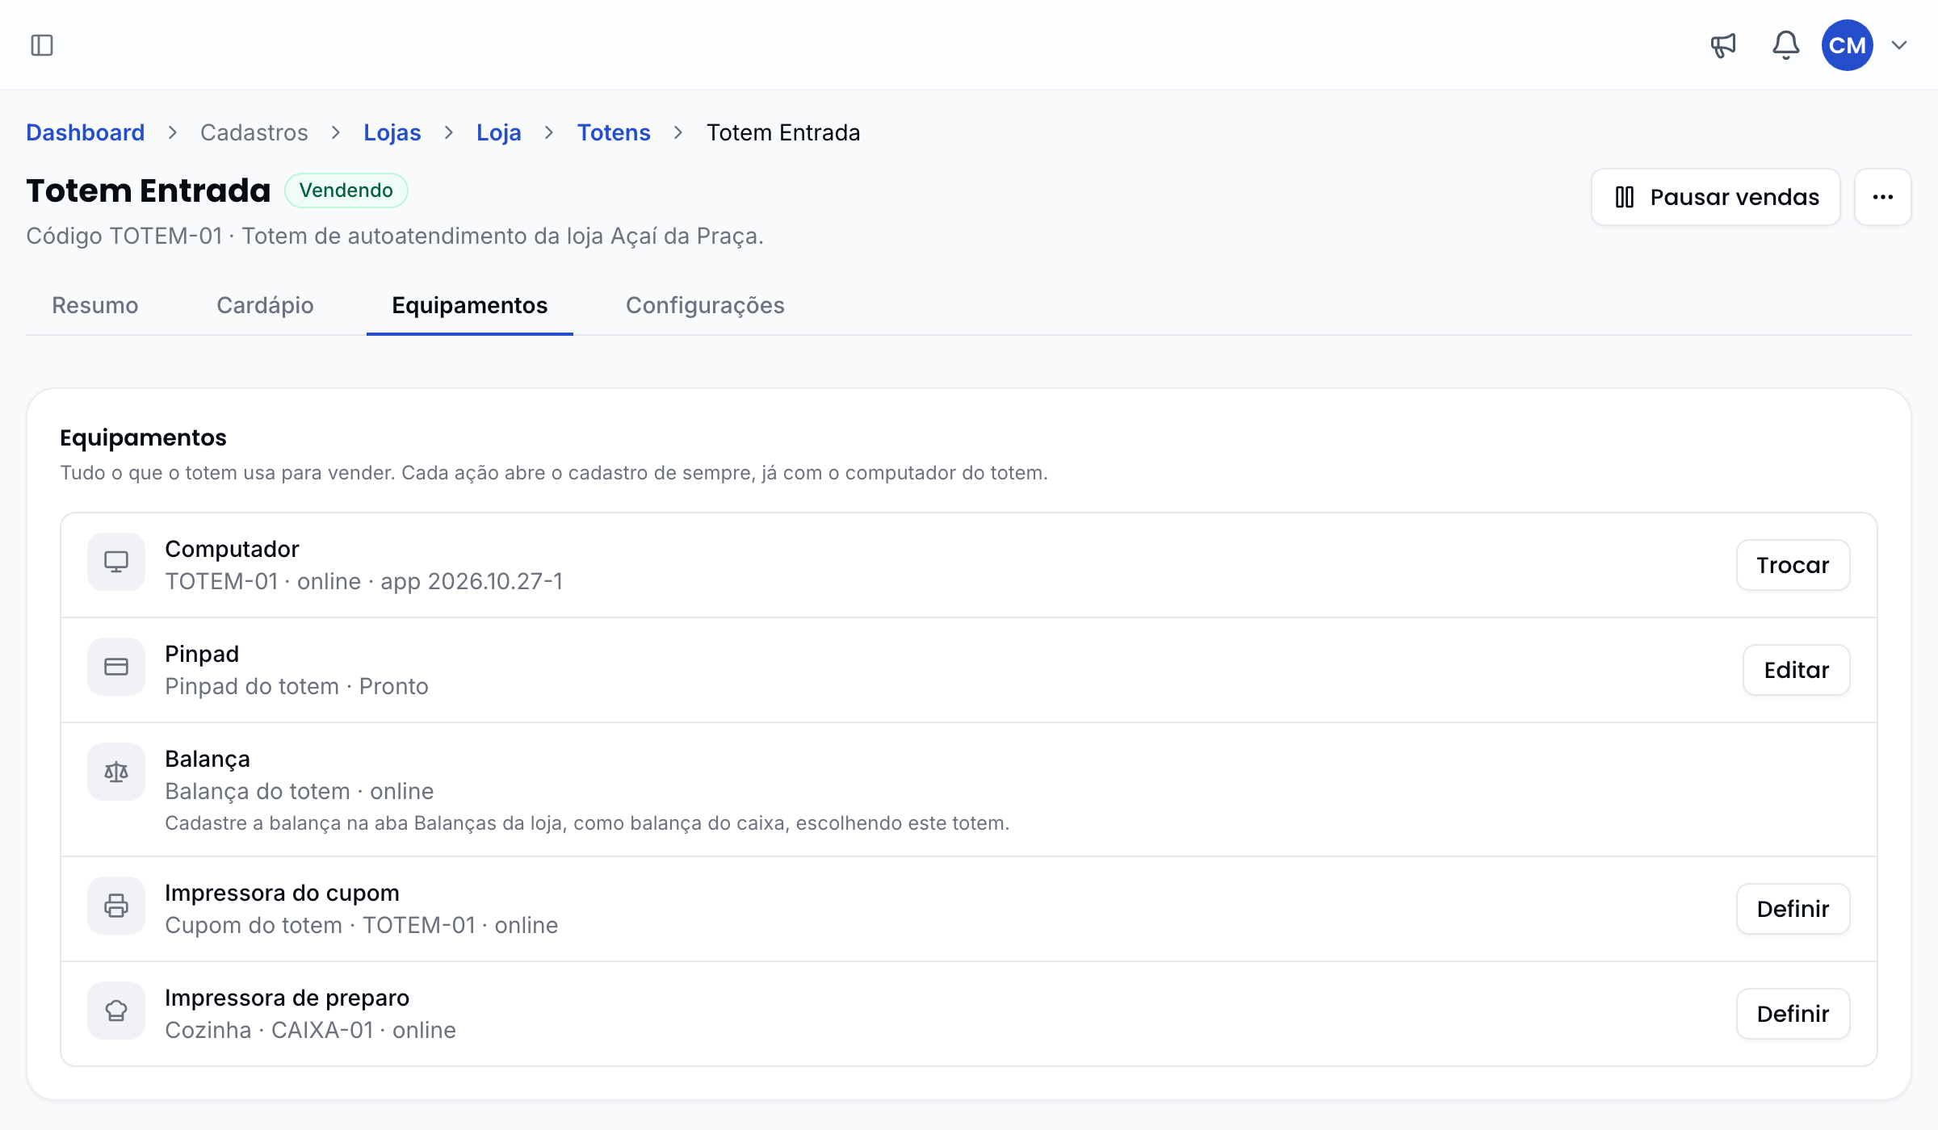This screenshot has height=1130, width=1938.
Task: Click the Impressora de preparo chef hat icon
Action: pos(116,1011)
